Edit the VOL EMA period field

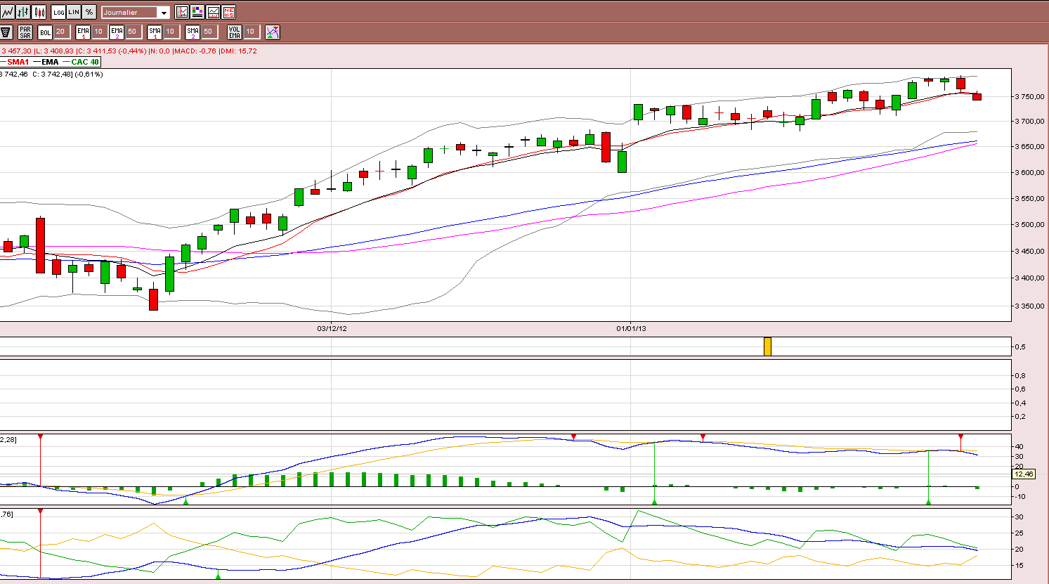(251, 32)
